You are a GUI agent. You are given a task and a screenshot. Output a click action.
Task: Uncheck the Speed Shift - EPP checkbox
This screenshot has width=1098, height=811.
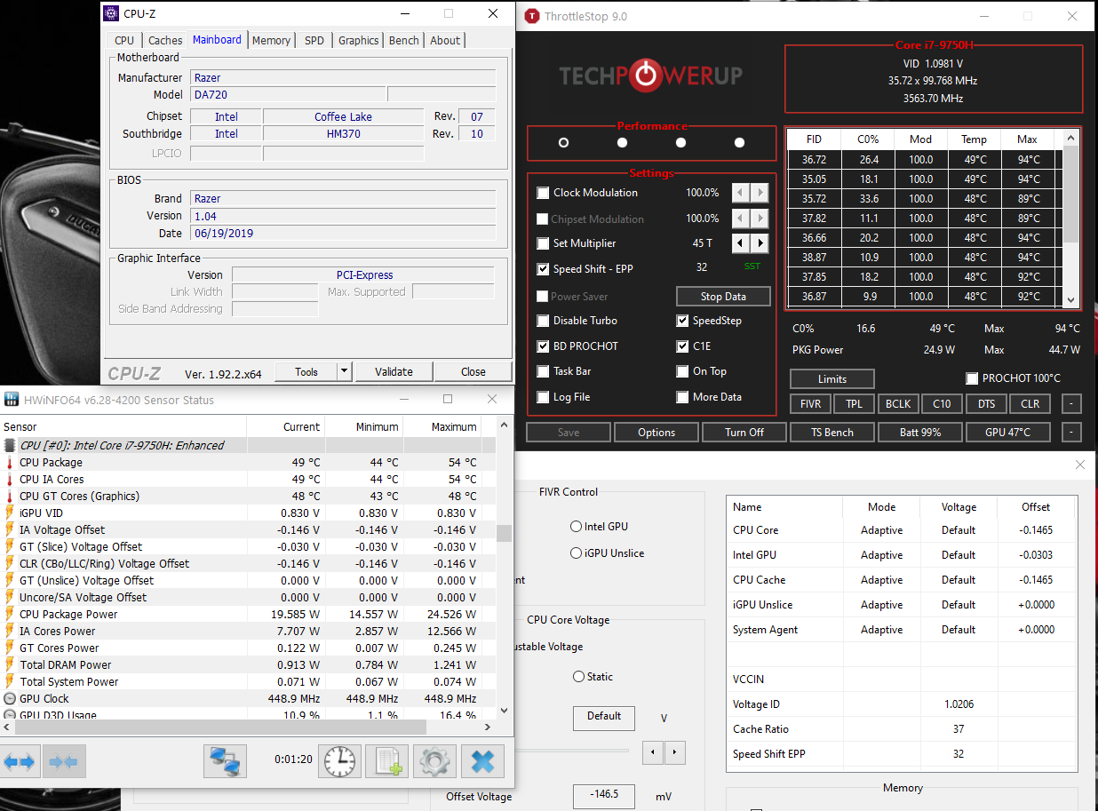coord(544,269)
